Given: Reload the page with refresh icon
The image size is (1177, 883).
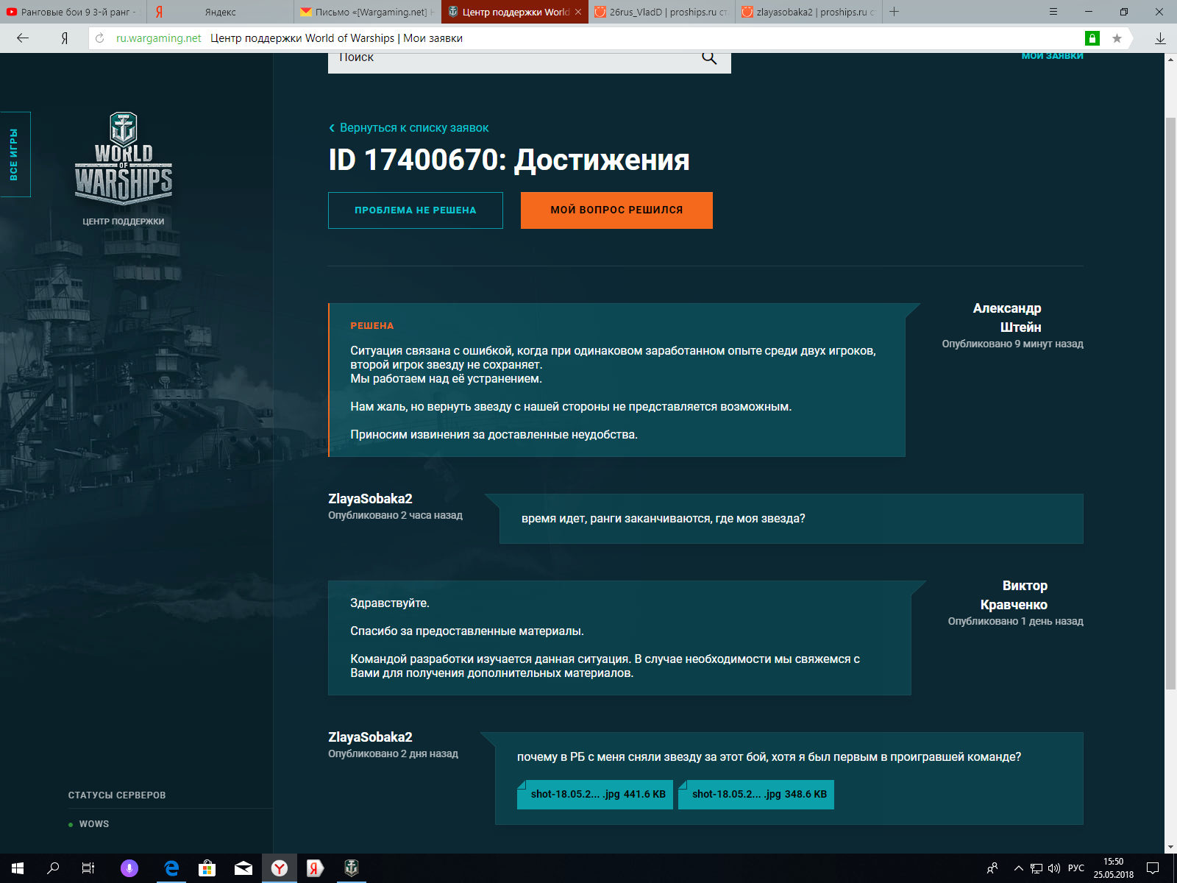Looking at the screenshot, I should click(x=100, y=38).
